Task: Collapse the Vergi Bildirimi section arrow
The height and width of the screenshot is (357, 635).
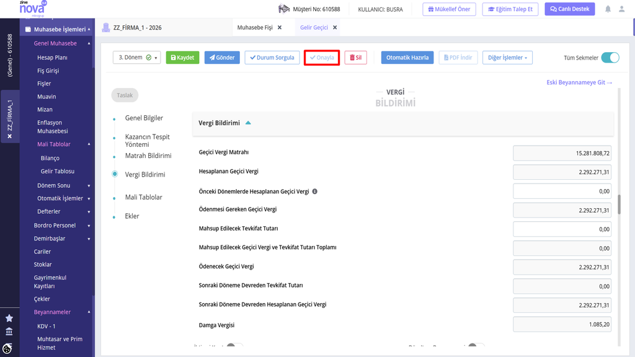Action: 248,123
